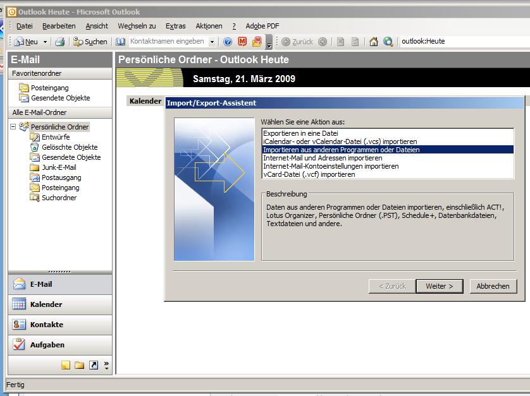Select Internet-Mail und Adressen importieren
The width and height of the screenshot is (530, 396).
388,158
